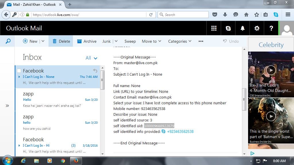This screenshot has width=294, height=165.
Task: Open the Firefox downloads arrow
Action: click(225, 15)
